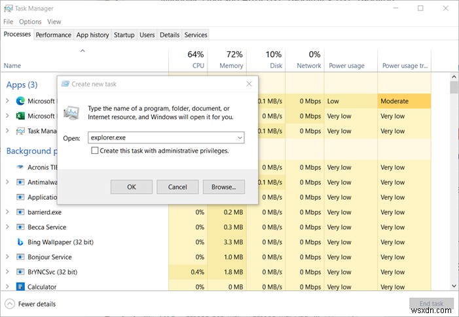
Task: Sort by the Memory column header
Action: coord(227,60)
